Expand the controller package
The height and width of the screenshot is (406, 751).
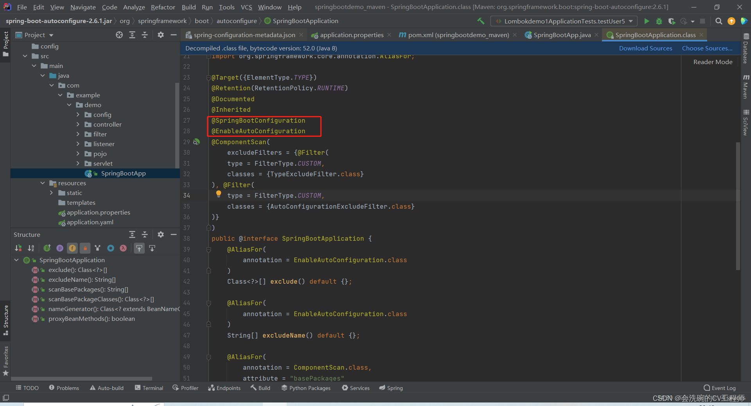point(78,124)
